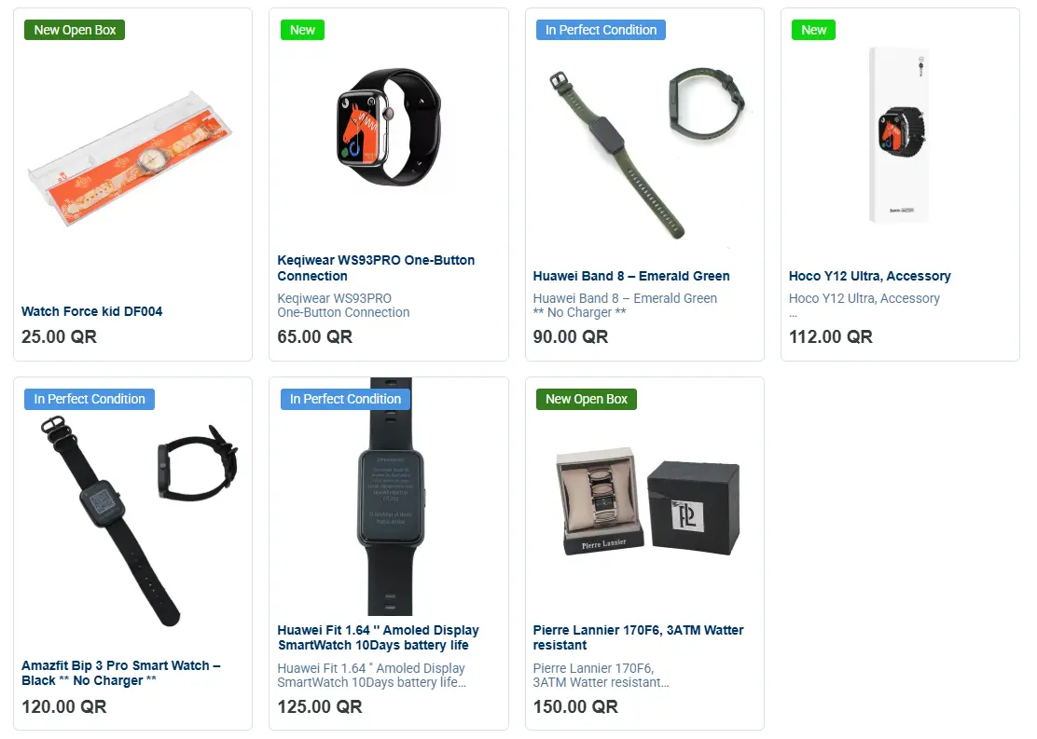Click In Perfect Condition badge on Huawei Band 8
1037x739 pixels.
601,30
